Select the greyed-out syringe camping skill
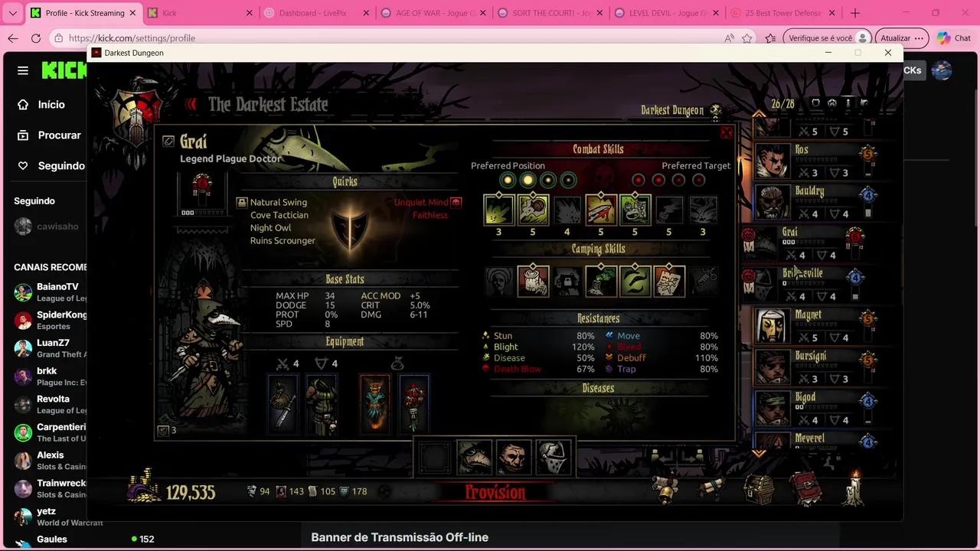Screen dimensions: 980x551 (703, 281)
